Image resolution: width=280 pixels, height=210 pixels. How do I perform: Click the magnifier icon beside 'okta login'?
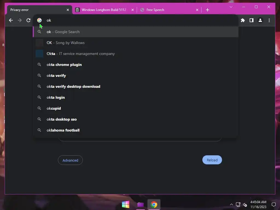tap(39, 97)
